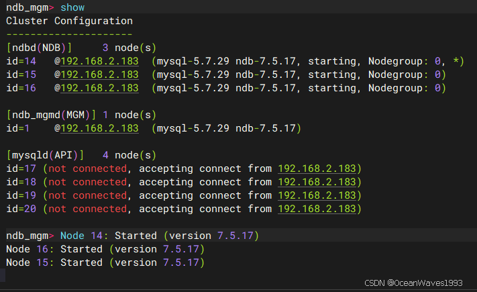Click the 'id=16' node identifier
Screen dimensions: 477x292
coord(21,88)
